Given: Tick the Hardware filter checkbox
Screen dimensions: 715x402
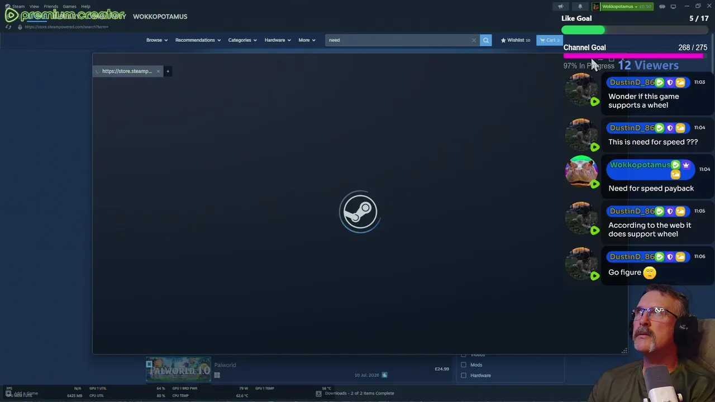Looking at the screenshot, I should coord(464,375).
